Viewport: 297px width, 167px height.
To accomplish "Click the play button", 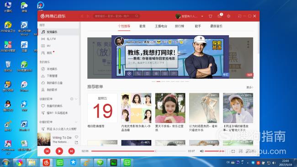I will (x=59, y=151).
